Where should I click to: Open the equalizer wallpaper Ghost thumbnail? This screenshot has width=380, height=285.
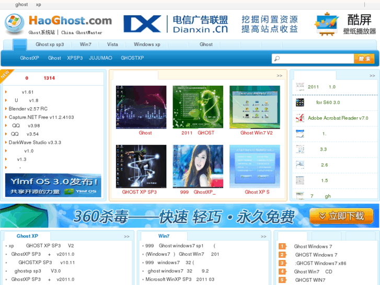(x=141, y=107)
